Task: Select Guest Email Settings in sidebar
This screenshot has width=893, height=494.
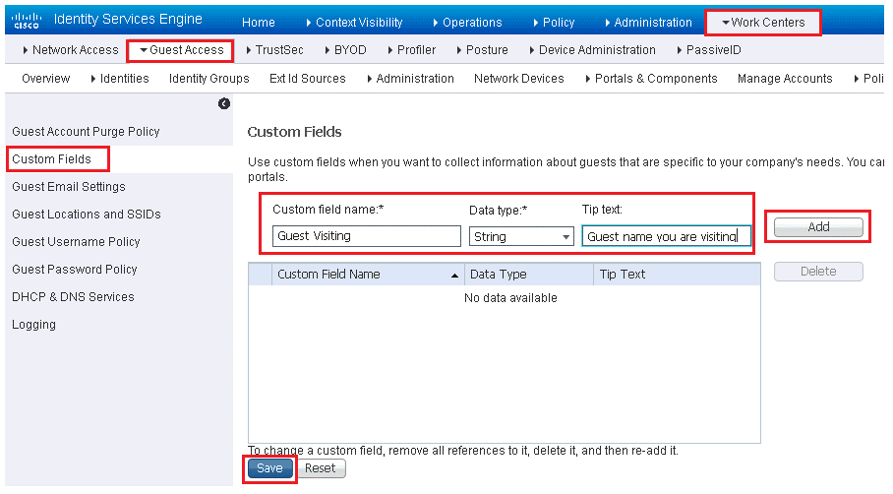Action: click(x=68, y=187)
